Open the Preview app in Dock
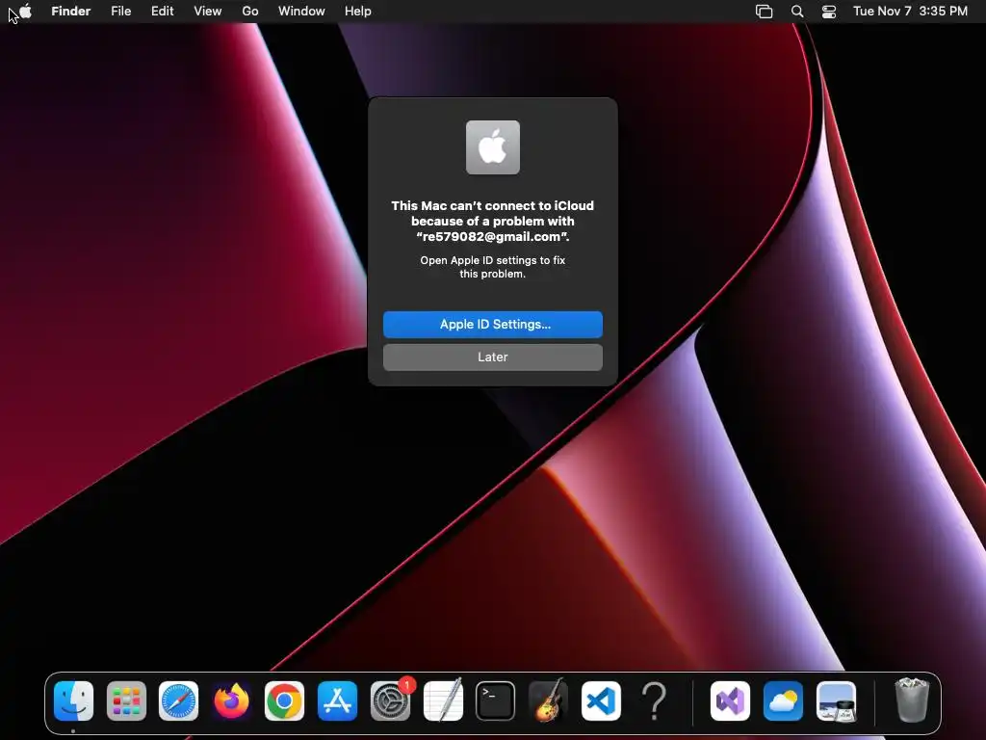 [x=836, y=700]
